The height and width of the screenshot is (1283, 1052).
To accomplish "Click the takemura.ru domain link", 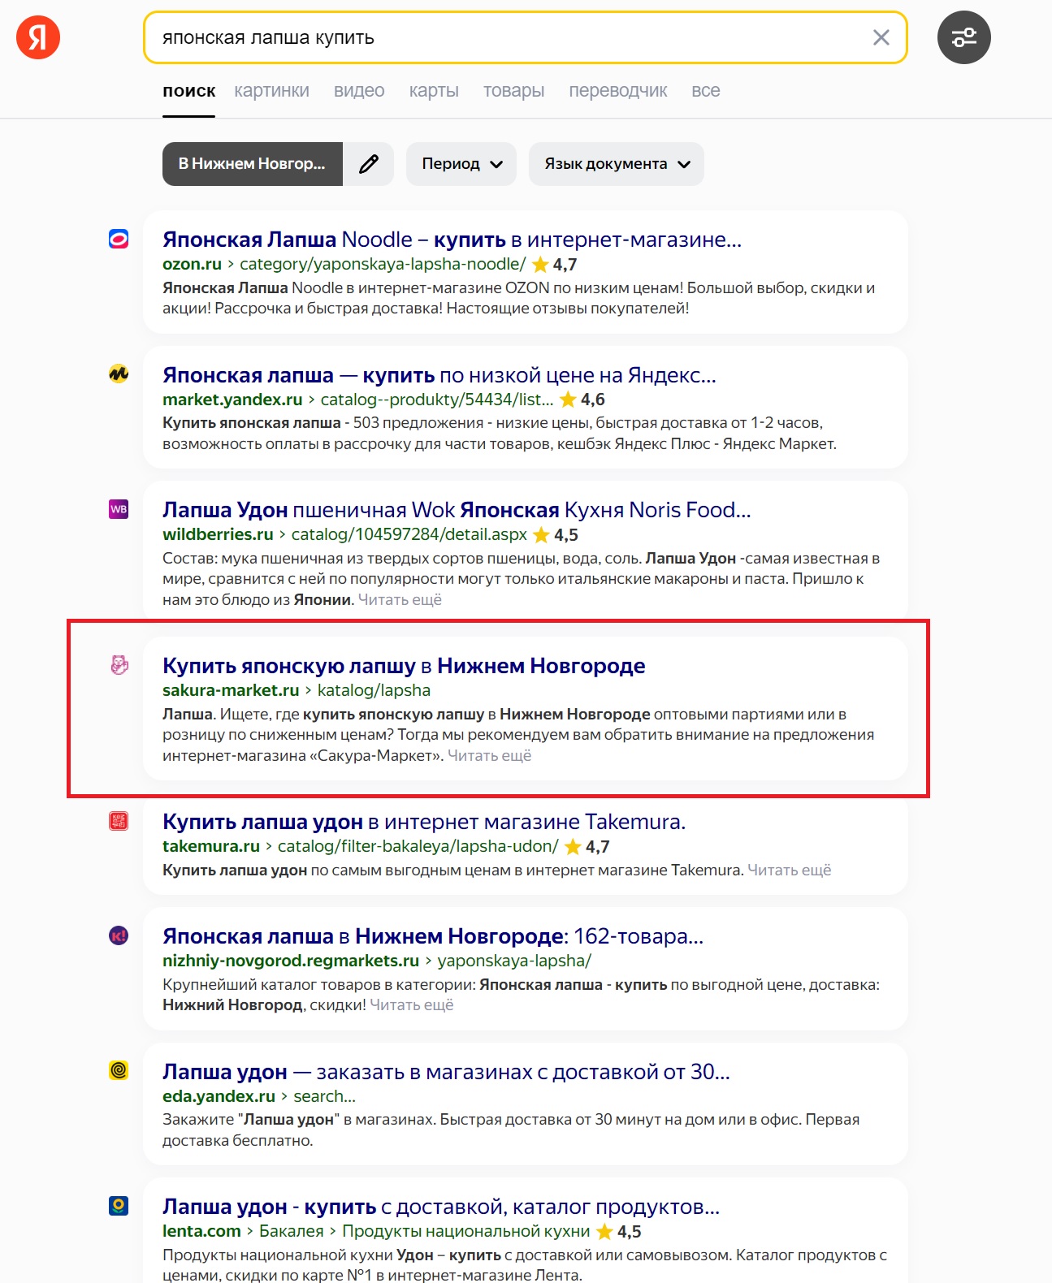I will tap(211, 846).
